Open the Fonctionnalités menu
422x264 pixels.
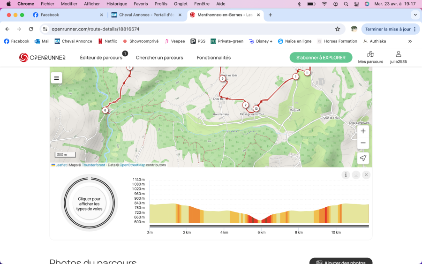coord(214,58)
